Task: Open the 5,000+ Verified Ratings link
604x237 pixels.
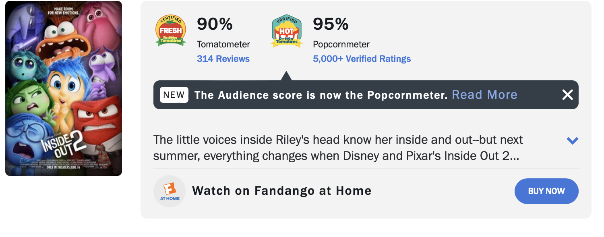Action: [362, 59]
